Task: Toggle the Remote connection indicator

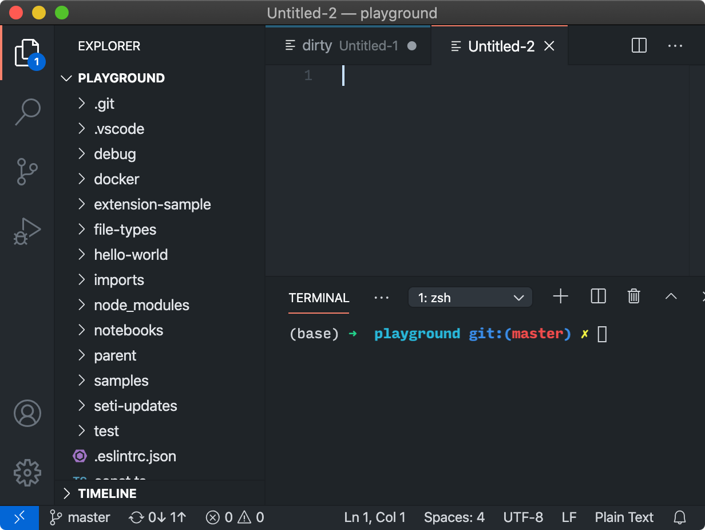Action: [x=19, y=517]
